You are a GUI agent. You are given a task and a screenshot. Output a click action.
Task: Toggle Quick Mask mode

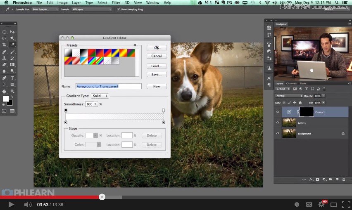pyautogui.click(x=4, y=111)
